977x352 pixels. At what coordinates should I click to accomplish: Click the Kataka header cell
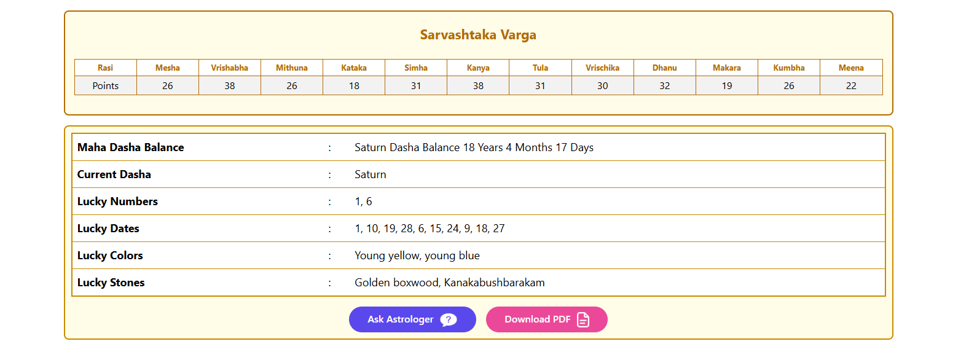(x=354, y=68)
